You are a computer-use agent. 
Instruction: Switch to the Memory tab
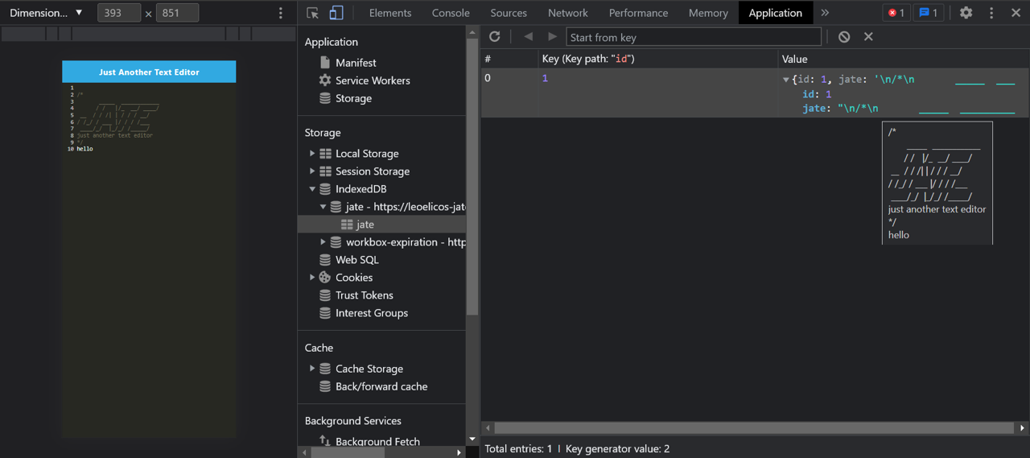(x=708, y=13)
